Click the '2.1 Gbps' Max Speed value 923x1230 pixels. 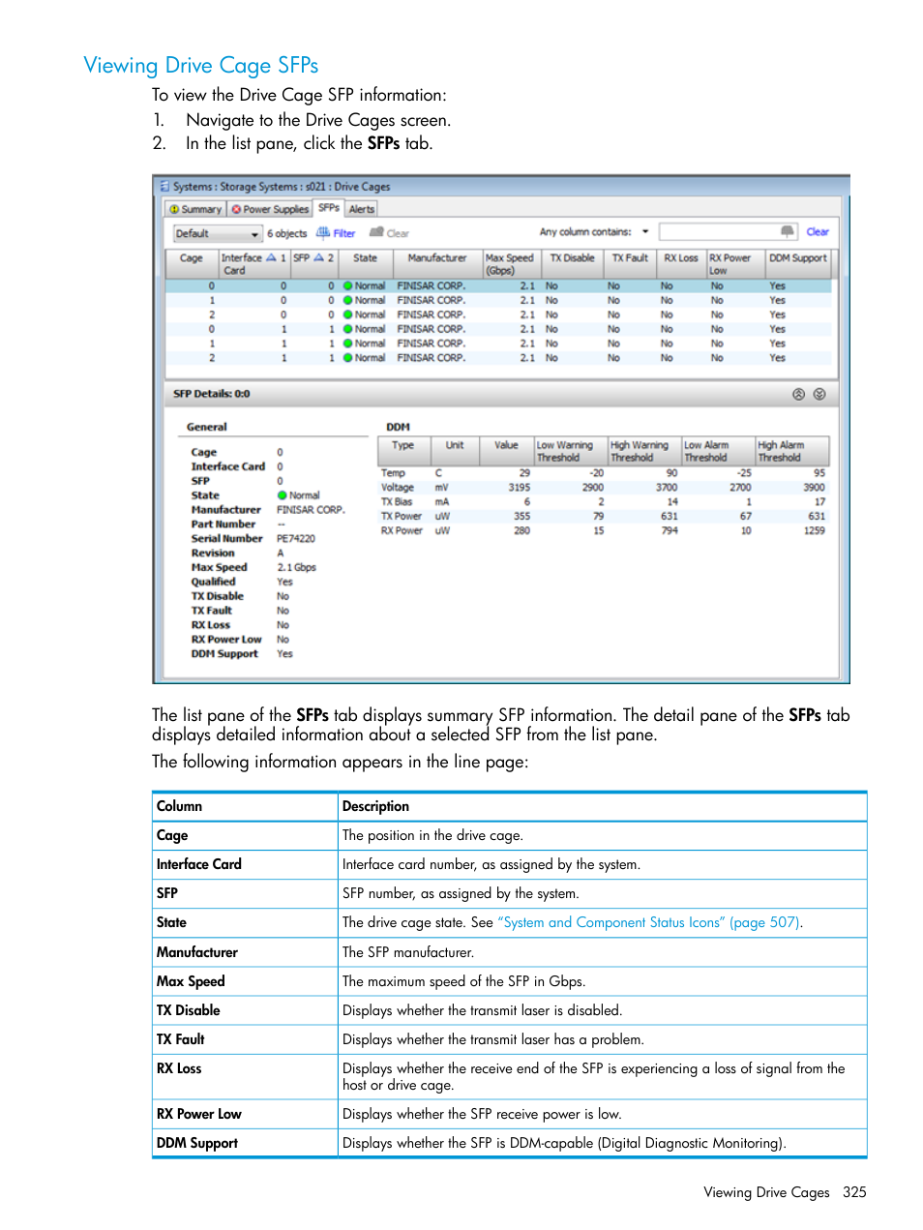tap(297, 568)
